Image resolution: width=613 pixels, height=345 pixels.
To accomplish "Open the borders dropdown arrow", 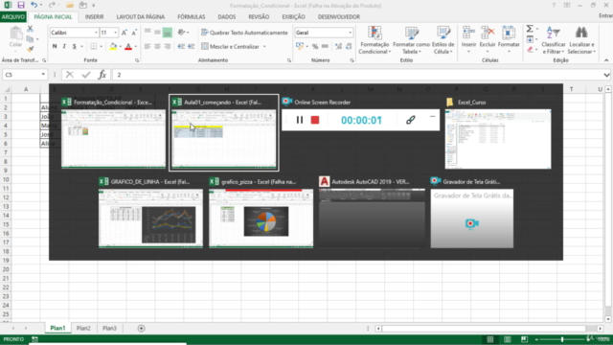I will [102, 47].
